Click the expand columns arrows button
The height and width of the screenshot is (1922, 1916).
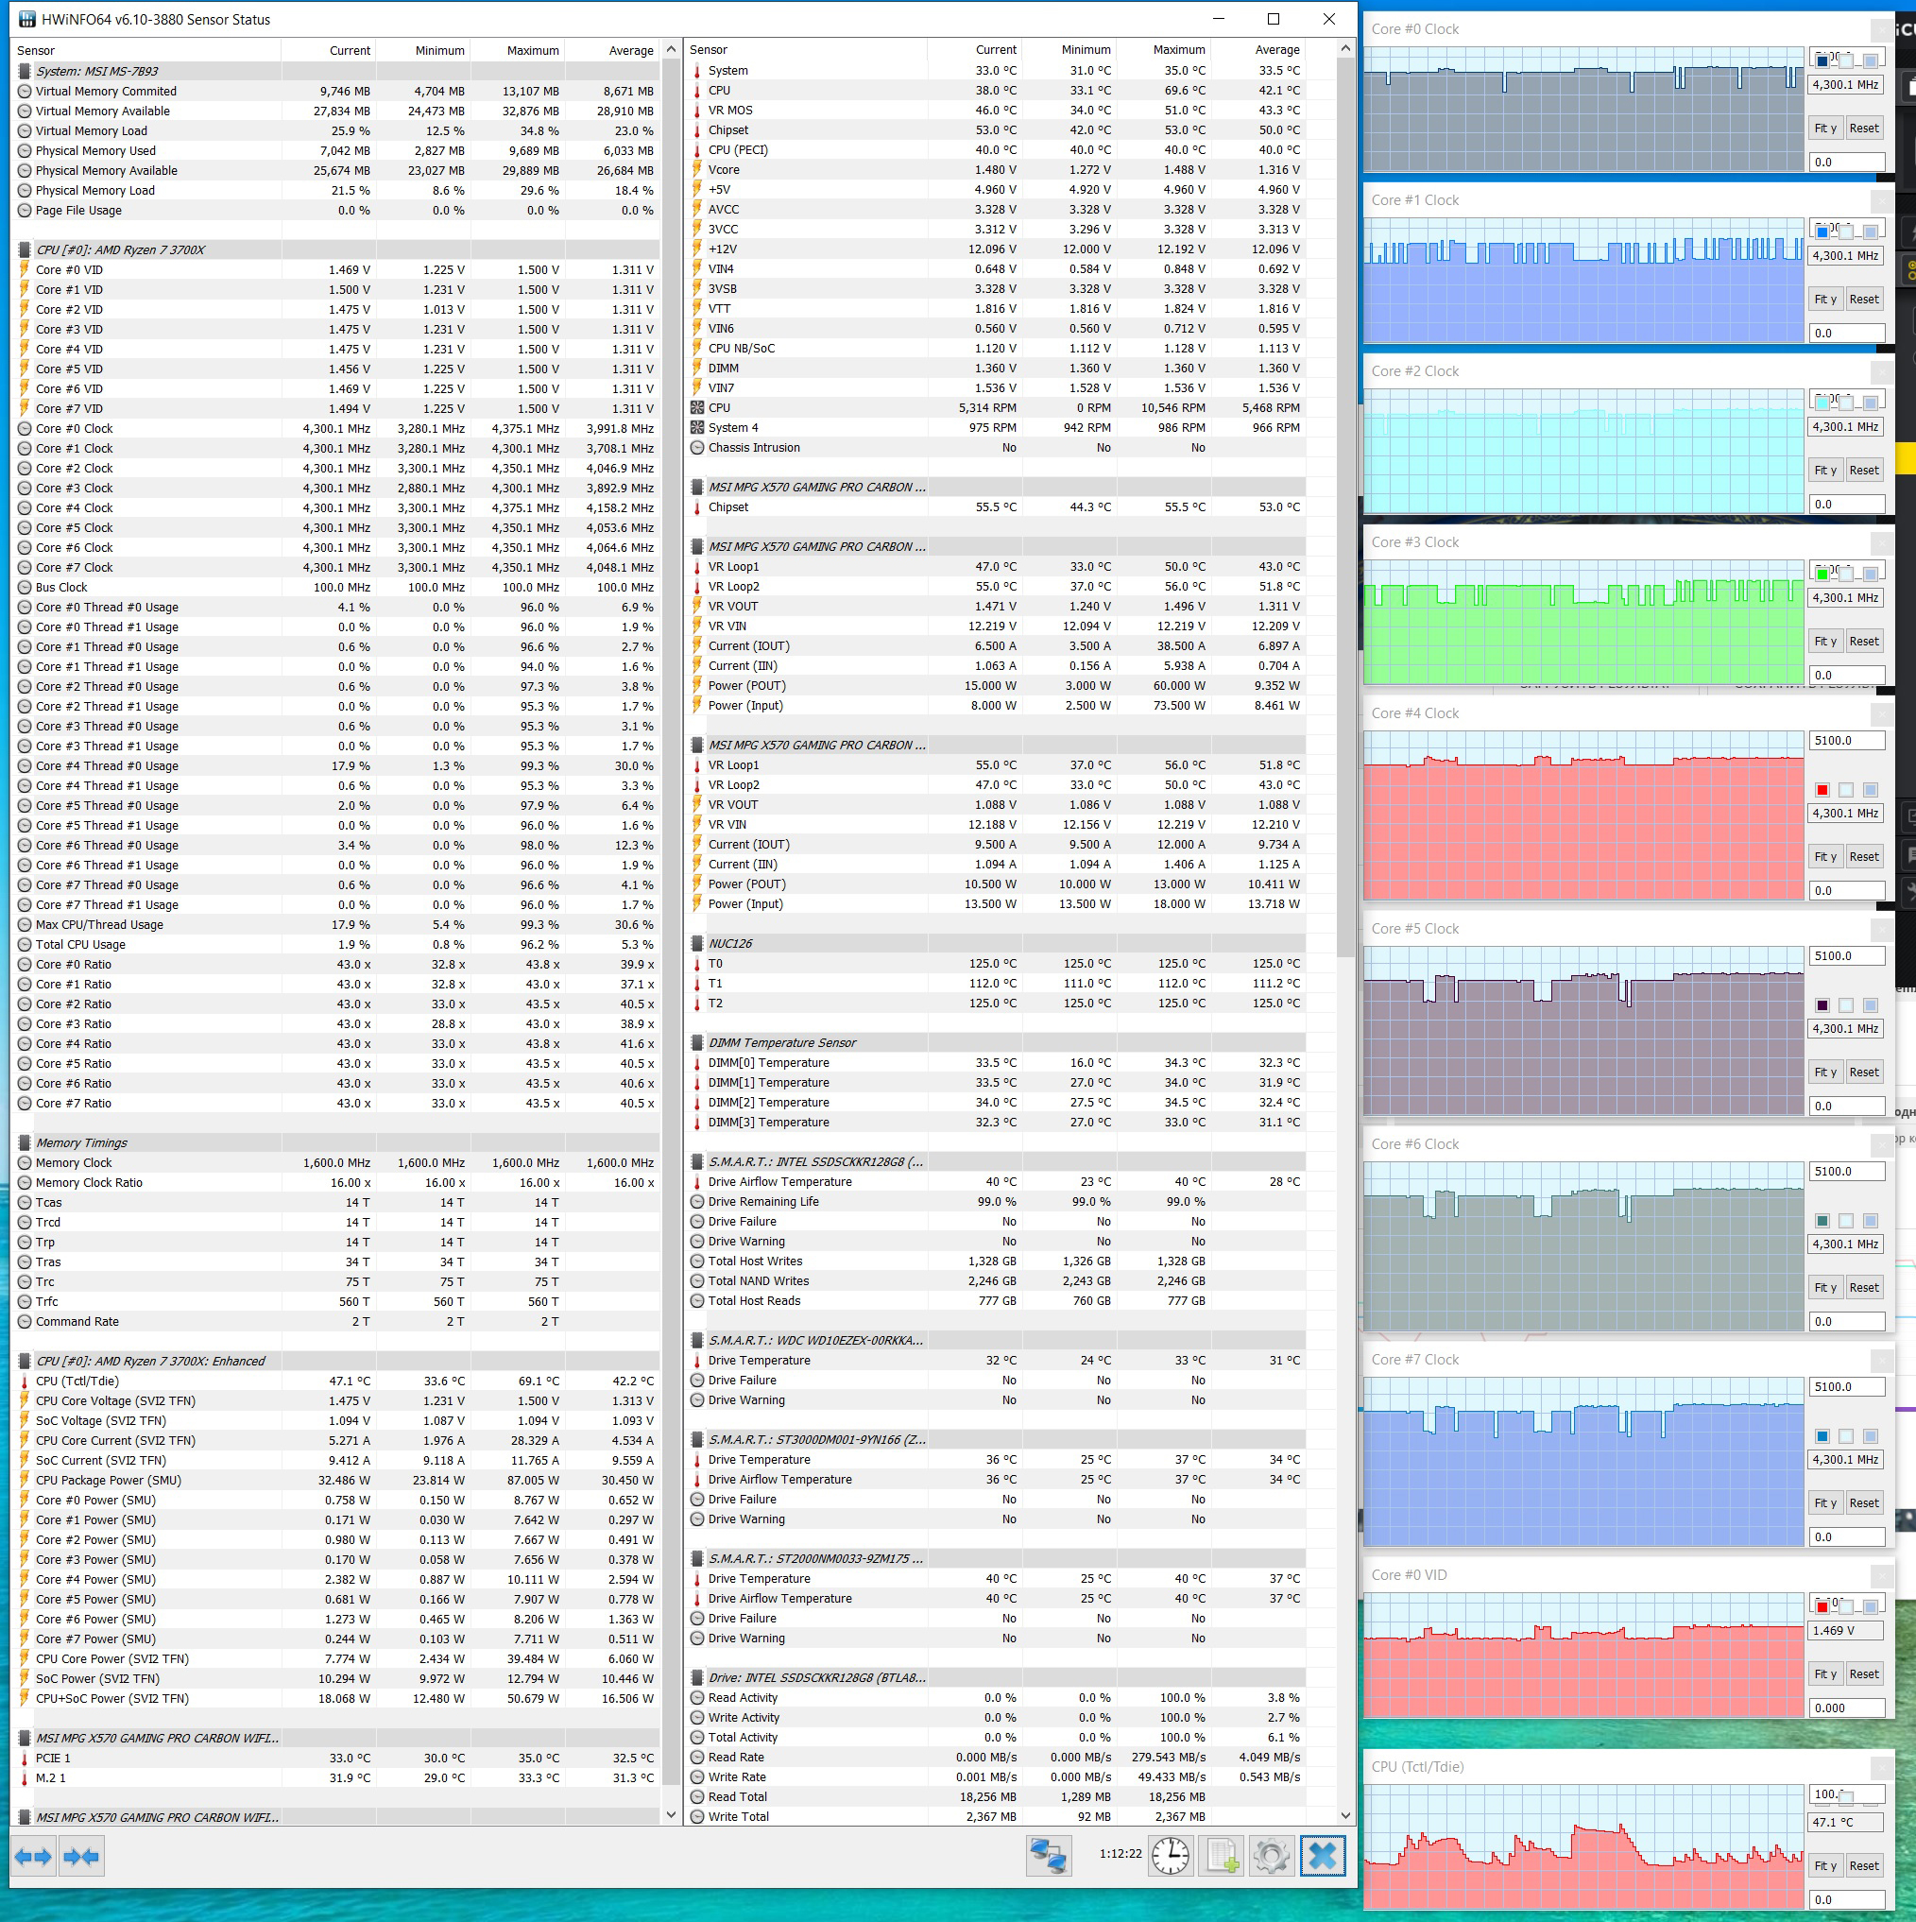(x=33, y=1855)
